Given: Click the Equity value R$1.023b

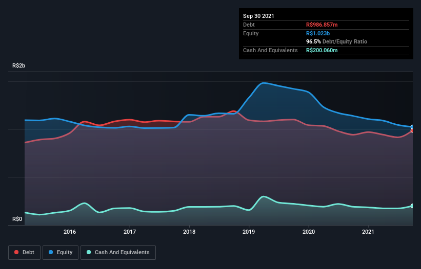Looking at the screenshot, I should point(318,33).
